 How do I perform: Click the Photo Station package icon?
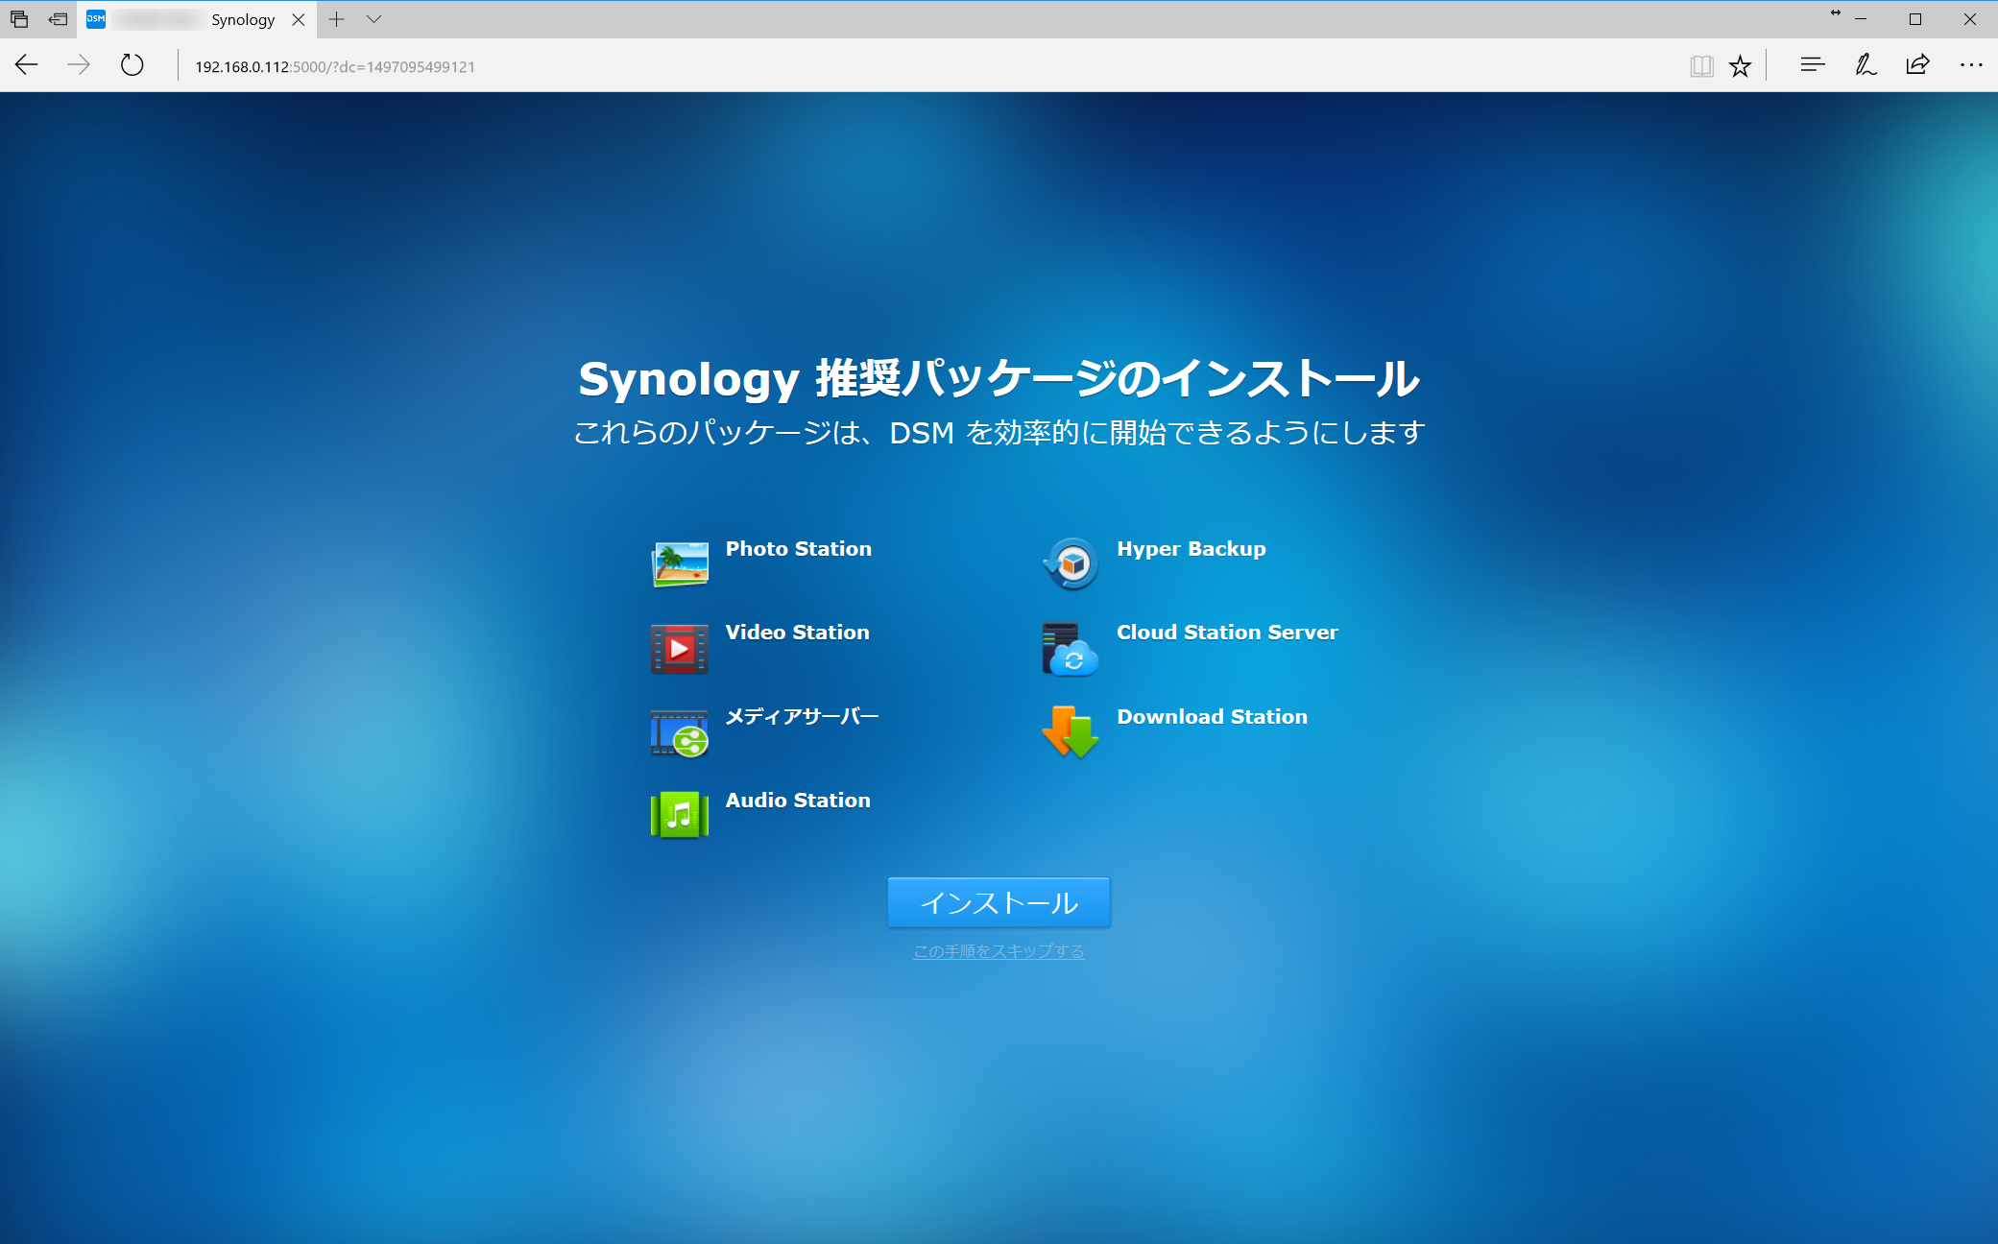[680, 564]
